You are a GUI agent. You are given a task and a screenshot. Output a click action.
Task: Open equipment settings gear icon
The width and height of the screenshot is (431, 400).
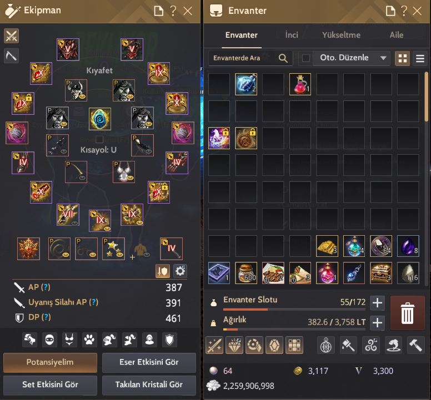[x=180, y=271]
